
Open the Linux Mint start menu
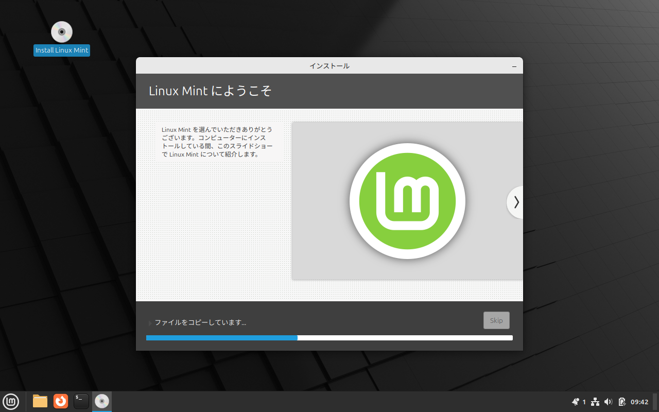point(11,401)
